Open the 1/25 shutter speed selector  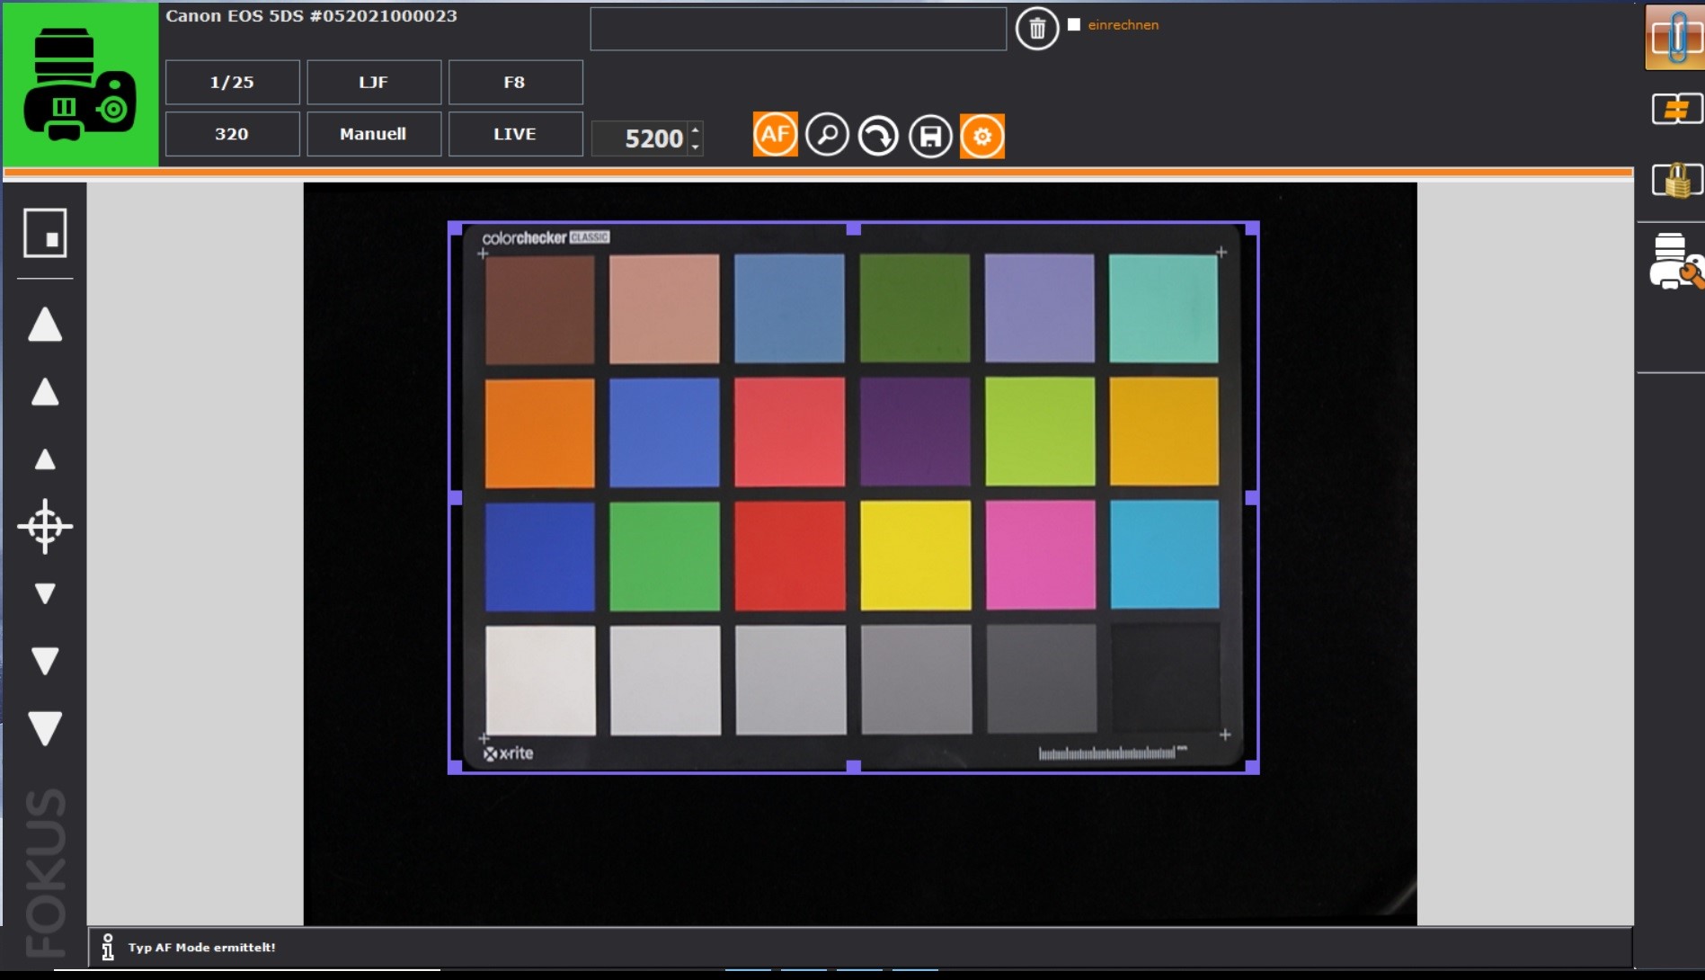pos(232,83)
